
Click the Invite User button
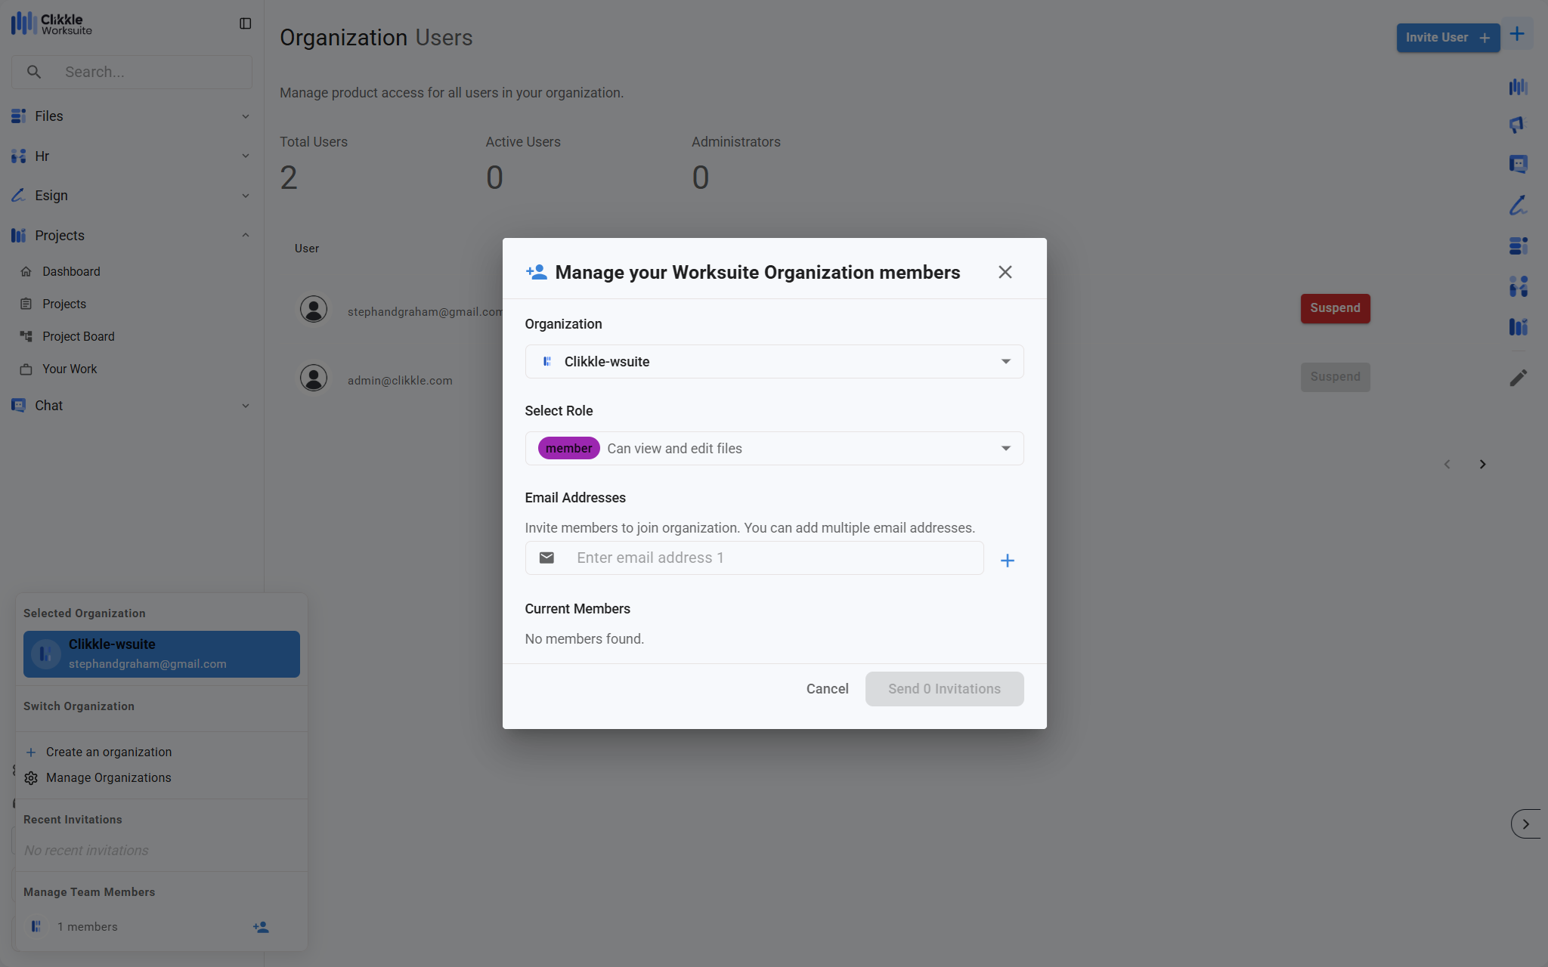pos(1447,38)
